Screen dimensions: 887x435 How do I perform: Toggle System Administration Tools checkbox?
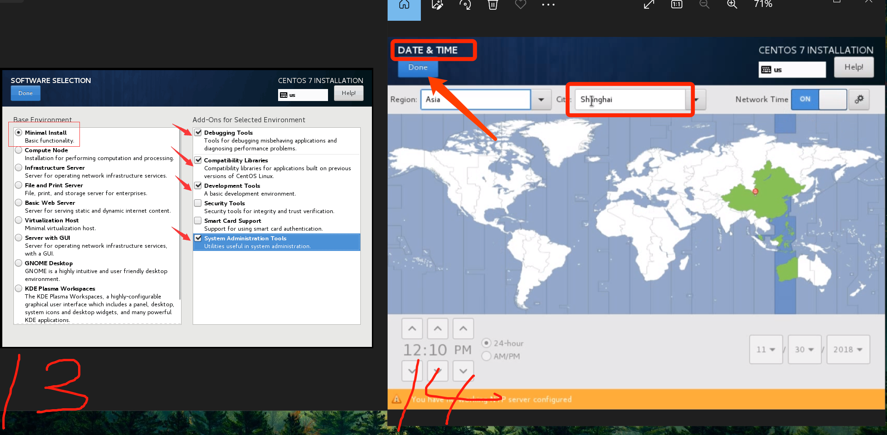tap(198, 238)
